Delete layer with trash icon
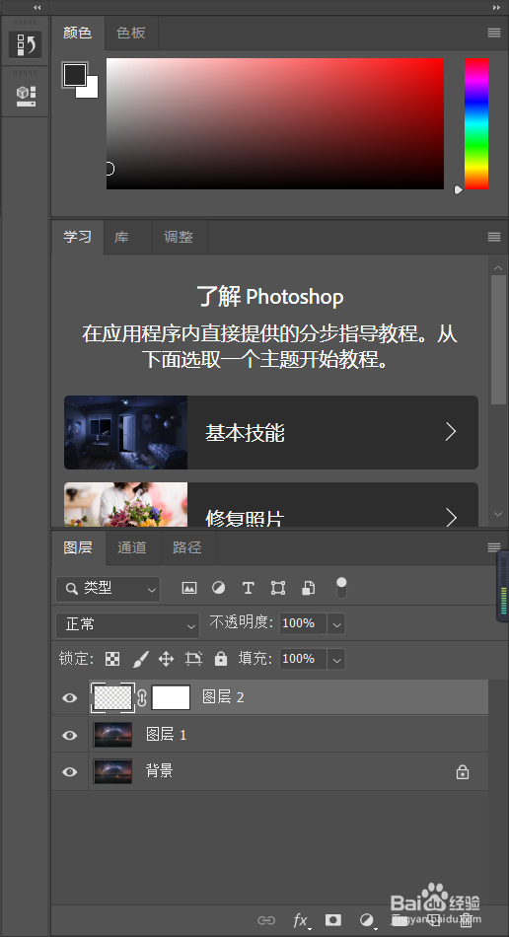 [468, 920]
